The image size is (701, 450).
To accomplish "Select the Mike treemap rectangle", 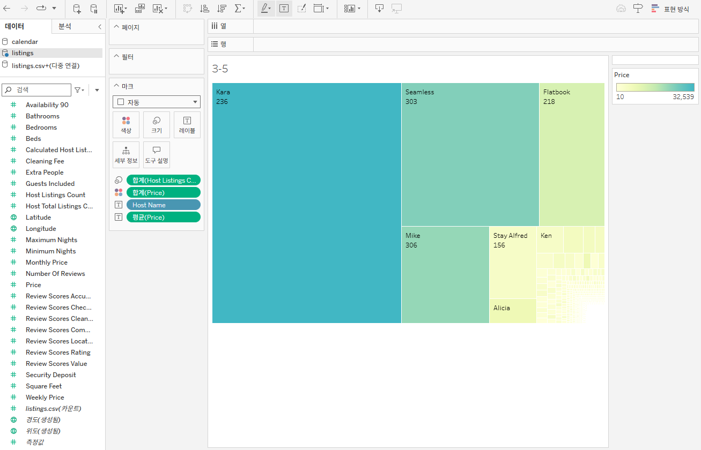I will [445, 275].
